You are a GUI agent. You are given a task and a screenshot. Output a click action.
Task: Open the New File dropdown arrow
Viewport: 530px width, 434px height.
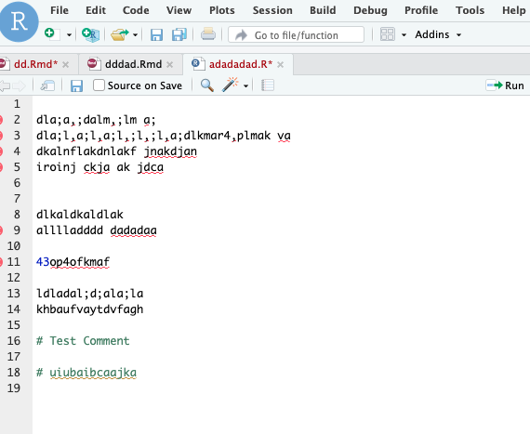pyautogui.click(x=69, y=34)
